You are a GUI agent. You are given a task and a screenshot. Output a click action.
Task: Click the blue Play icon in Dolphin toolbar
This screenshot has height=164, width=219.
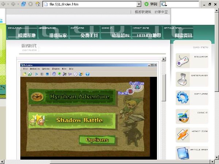(36, 74)
